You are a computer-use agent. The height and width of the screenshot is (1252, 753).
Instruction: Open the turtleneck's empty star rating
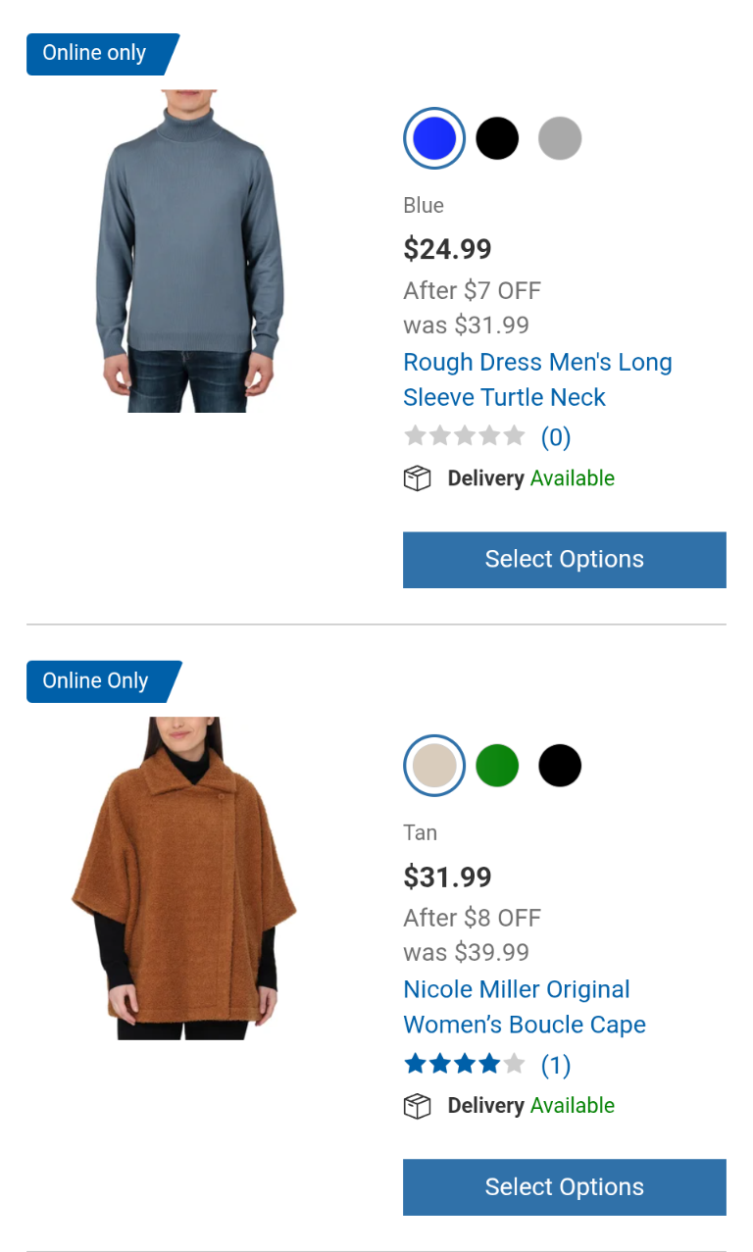point(465,436)
